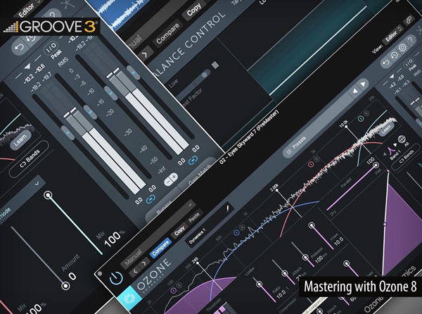The image size is (422, 314).
Task: Click the Knee 10.0 slider handle
Action: [x=312, y=225]
